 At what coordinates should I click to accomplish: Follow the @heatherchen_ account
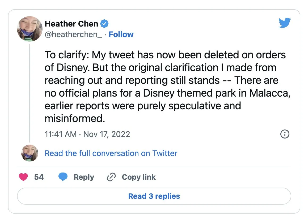pos(121,34)
